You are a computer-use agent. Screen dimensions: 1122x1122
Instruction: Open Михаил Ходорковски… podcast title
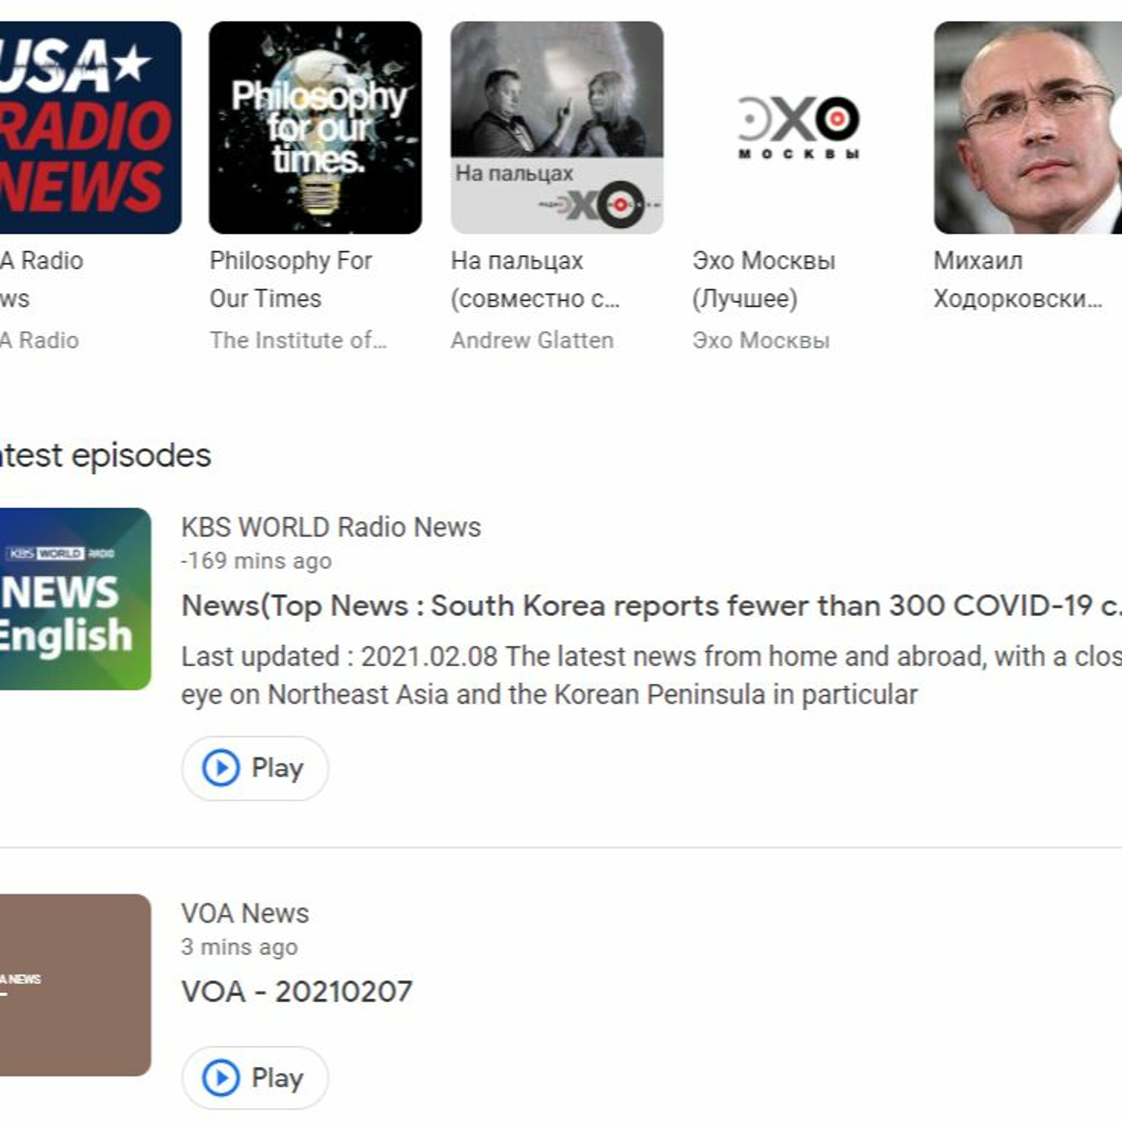click(1016, 279)
